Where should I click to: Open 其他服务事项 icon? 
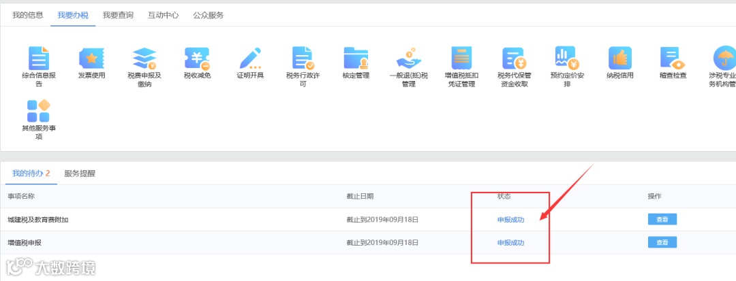(x=39, y=112)
